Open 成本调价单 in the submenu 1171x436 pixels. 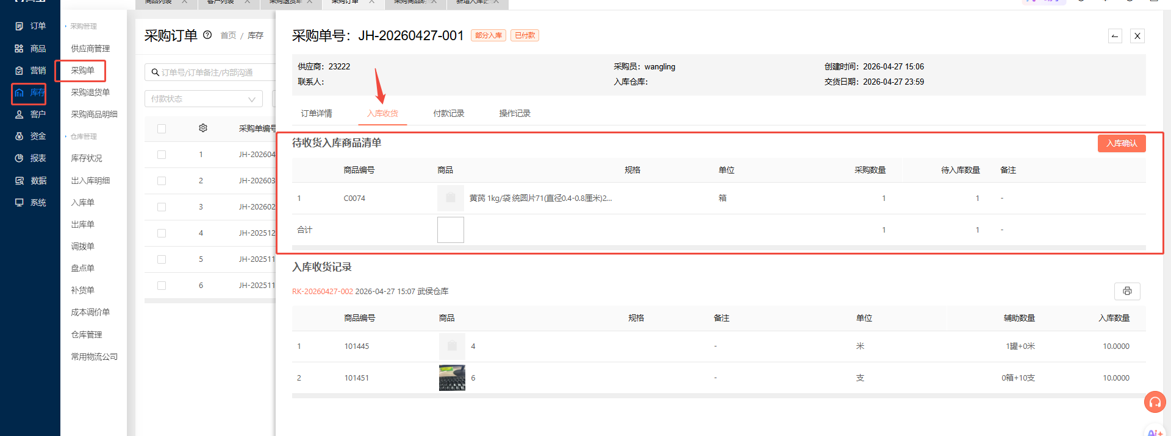pos(90,312)
